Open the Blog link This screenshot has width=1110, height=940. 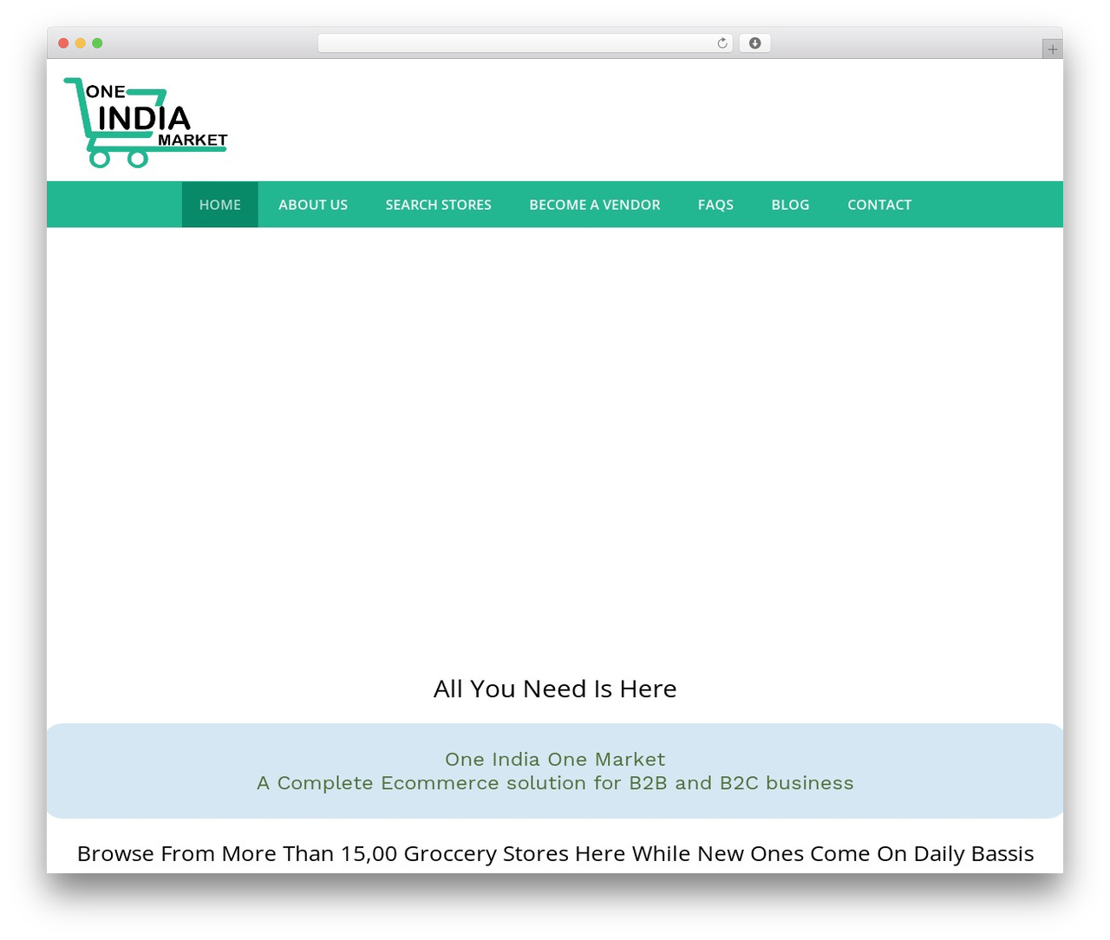[x=791, y=205]
